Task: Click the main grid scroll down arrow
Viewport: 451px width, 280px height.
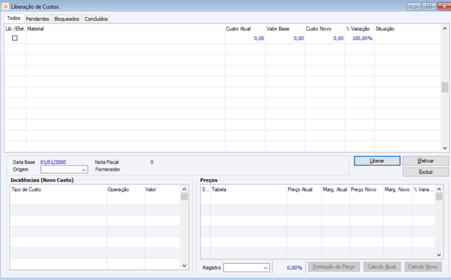Action: point(445,148)
